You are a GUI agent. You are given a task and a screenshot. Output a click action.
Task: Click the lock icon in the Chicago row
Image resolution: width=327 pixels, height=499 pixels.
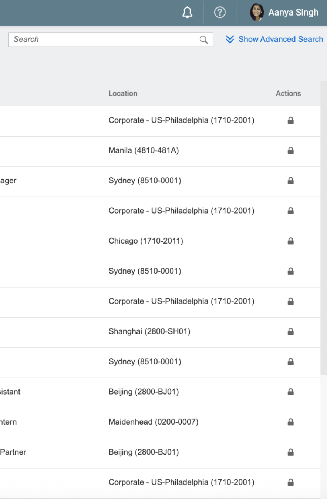(x=290, y=241)
